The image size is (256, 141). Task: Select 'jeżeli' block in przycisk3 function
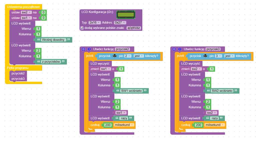[x=180, y=56]
